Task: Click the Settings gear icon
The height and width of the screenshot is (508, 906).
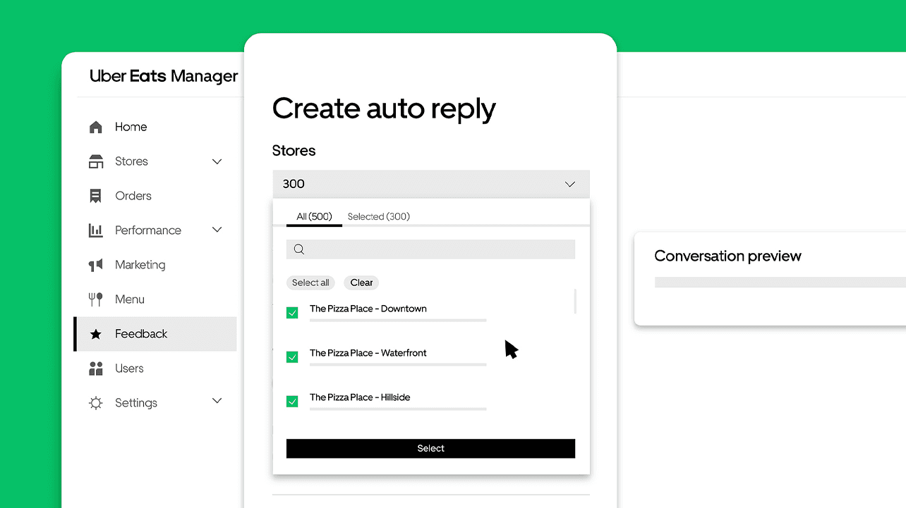Action: [95, 403]
